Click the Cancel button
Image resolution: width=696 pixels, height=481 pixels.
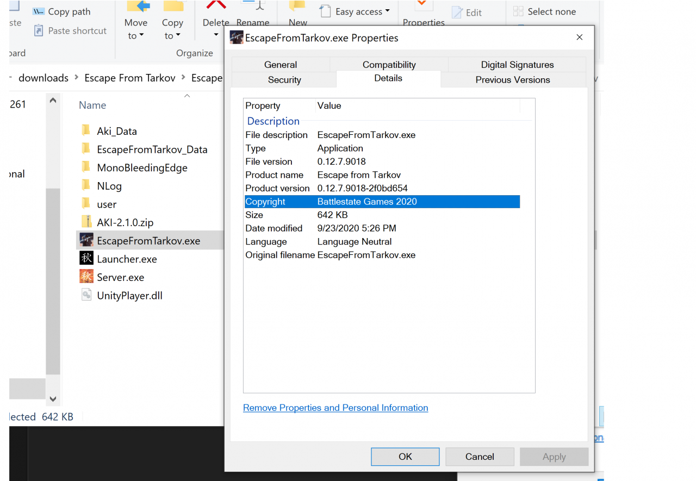[480, 457]
